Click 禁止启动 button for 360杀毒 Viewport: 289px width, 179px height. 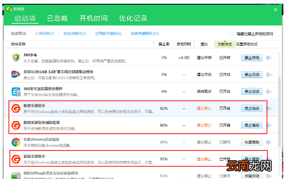[252, 58]
